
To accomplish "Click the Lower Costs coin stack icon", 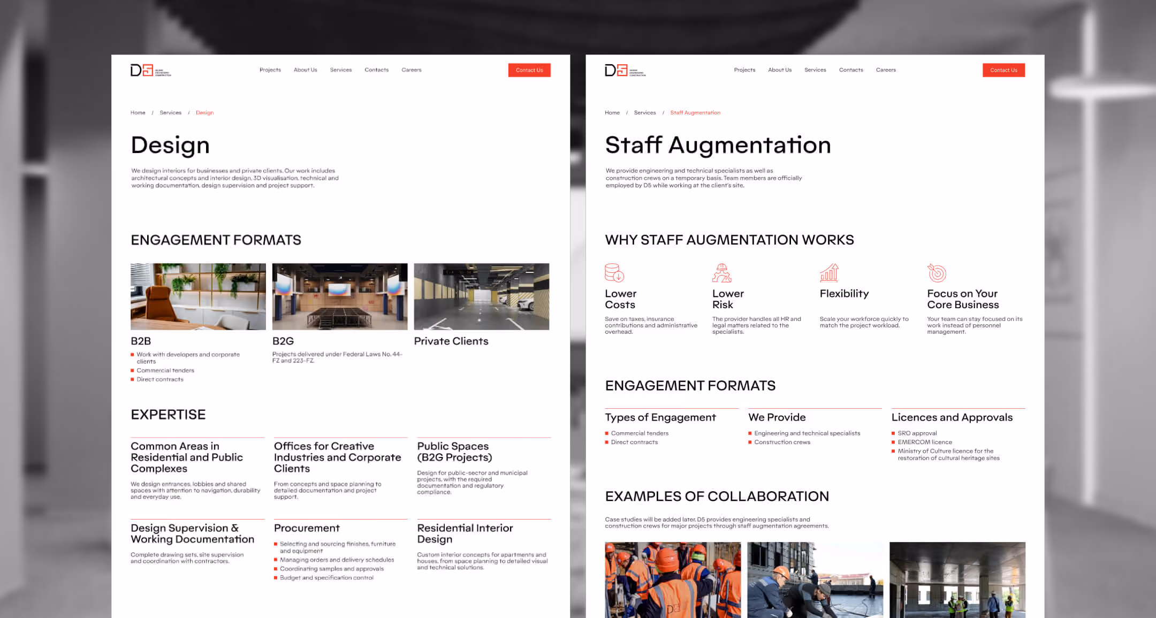I will [614, 272].
